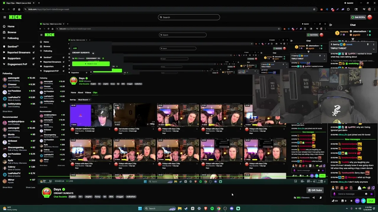Select the Chat Roulette category tag

coord(60,197)
